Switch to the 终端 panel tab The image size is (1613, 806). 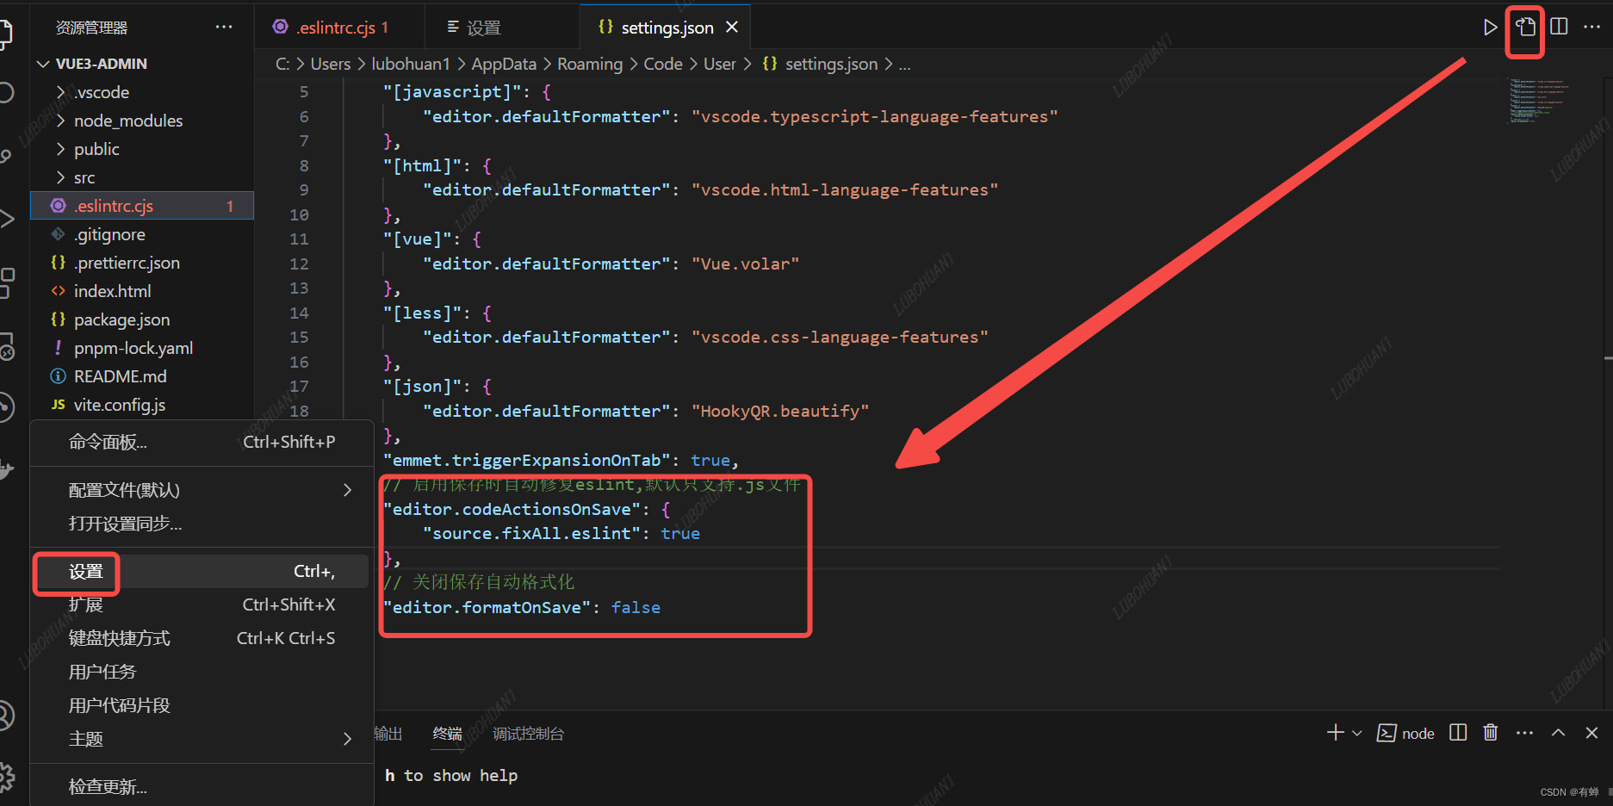(448, 734)
